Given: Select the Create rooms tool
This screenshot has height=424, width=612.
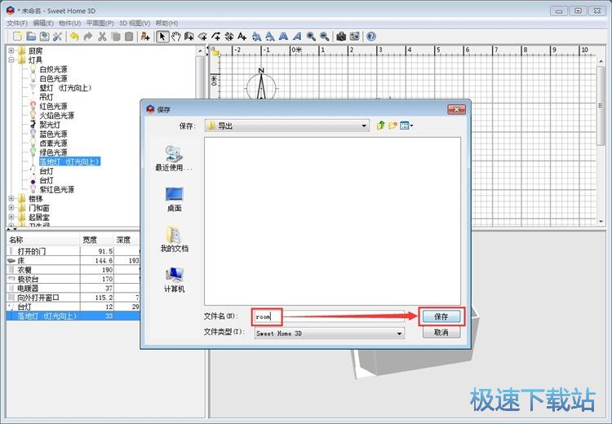Looking at the screenshot, I should 202,37.
